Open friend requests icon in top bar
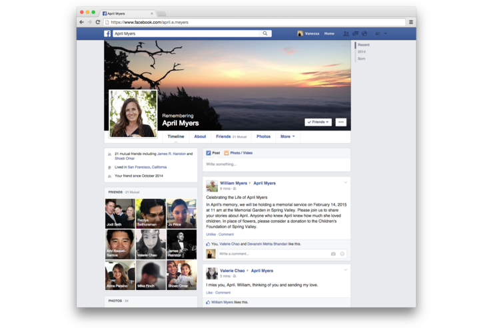The width and height of the screenshot is (493, 328). coord(346,33)
